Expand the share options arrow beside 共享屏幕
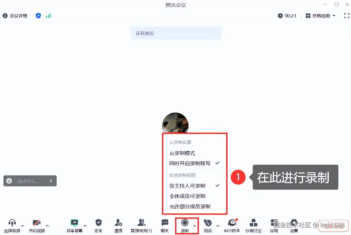351x235 pixels. 85,226
